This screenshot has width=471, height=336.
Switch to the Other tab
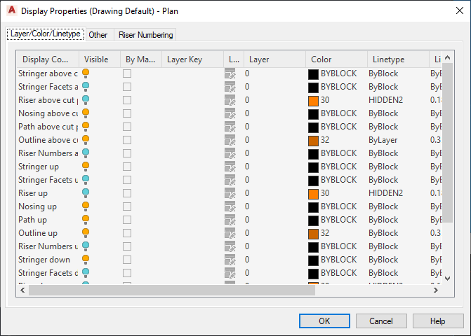pyautogui.click(x=98, y=35)
